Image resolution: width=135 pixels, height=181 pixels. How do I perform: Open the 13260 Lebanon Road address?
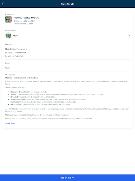coord(17,53)
